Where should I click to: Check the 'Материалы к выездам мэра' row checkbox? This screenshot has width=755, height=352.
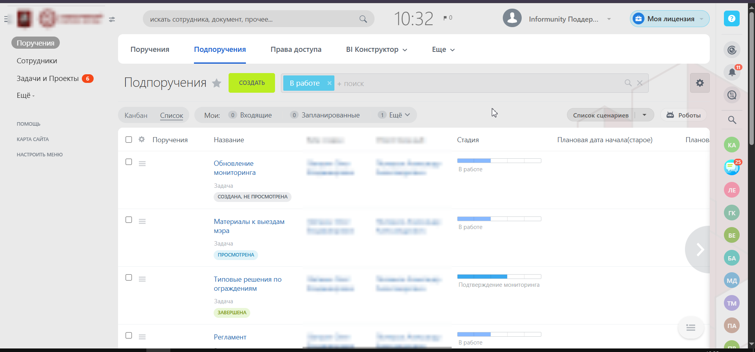pyautogui.click(x=129, y=220)
